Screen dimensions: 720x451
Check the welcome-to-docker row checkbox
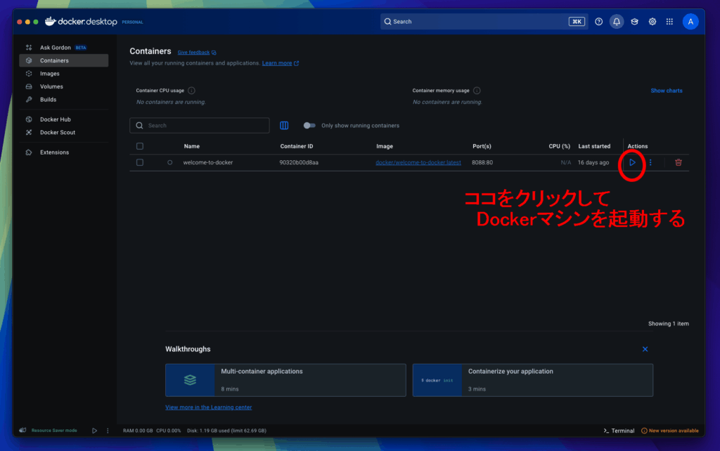click(x=140, y=162)
